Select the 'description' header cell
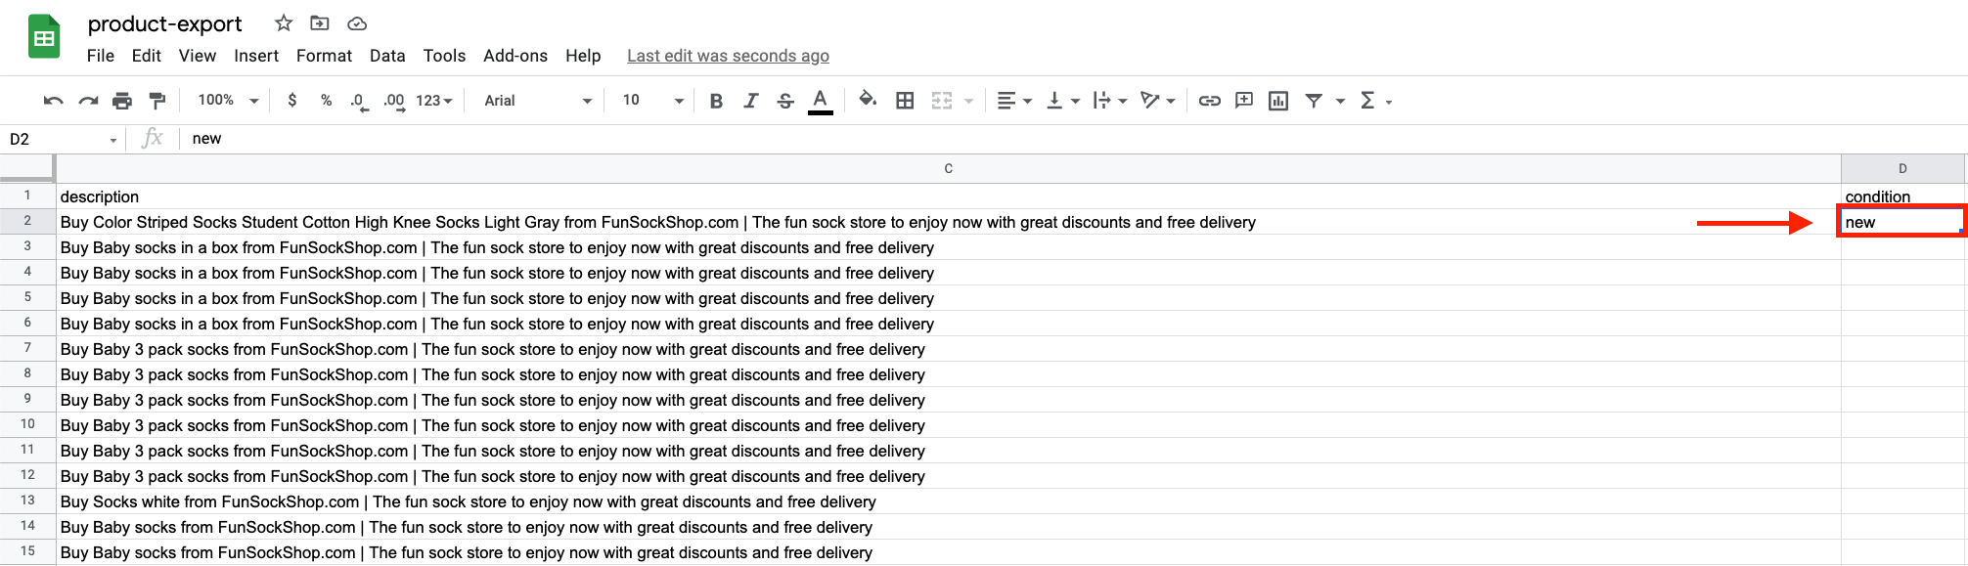The height and width of the screenshot is (566, 1968). 949,196
